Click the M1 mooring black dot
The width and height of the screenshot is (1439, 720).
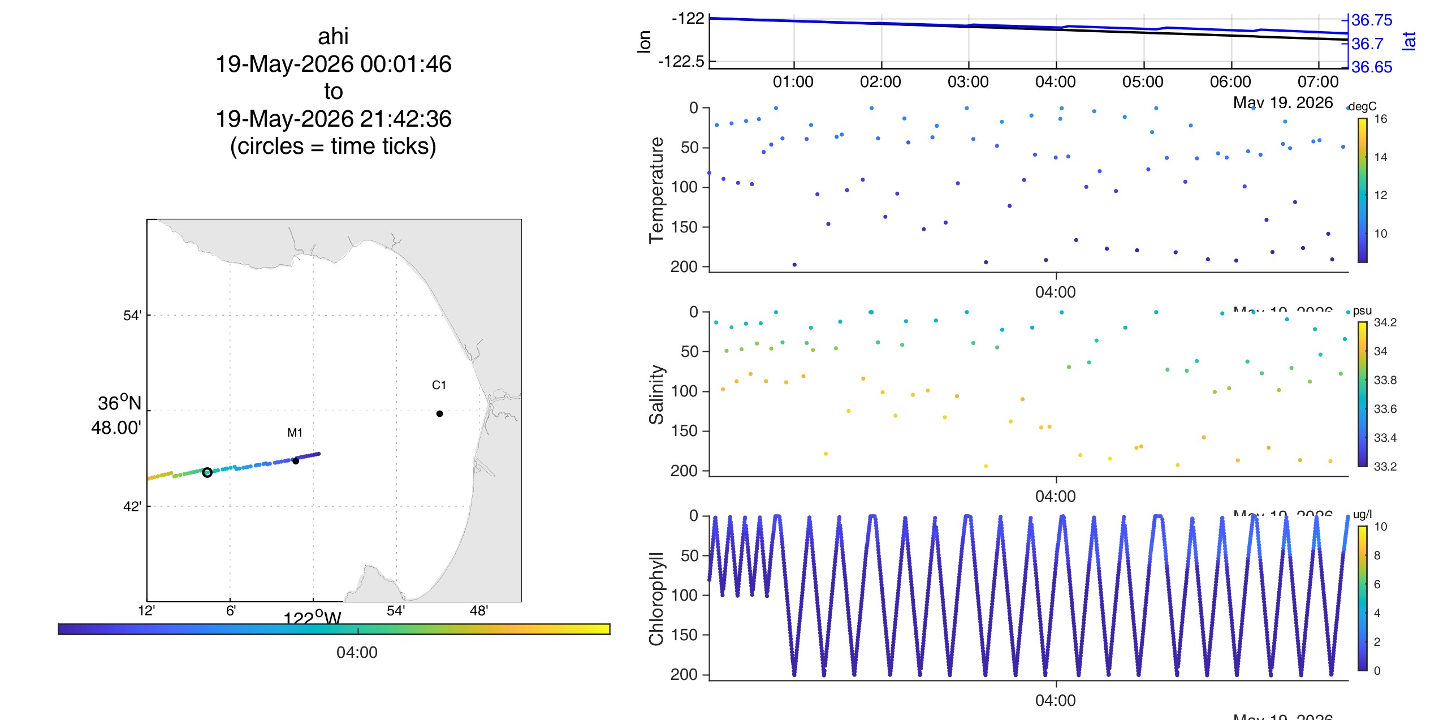[x=295, y=461]
